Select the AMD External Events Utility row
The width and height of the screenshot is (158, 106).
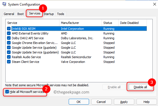pos(77,33)
